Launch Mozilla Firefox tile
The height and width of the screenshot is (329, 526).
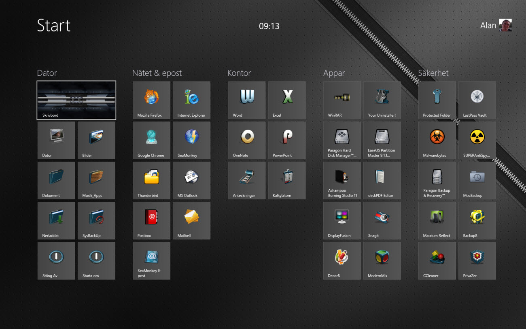tap(151, 100)
